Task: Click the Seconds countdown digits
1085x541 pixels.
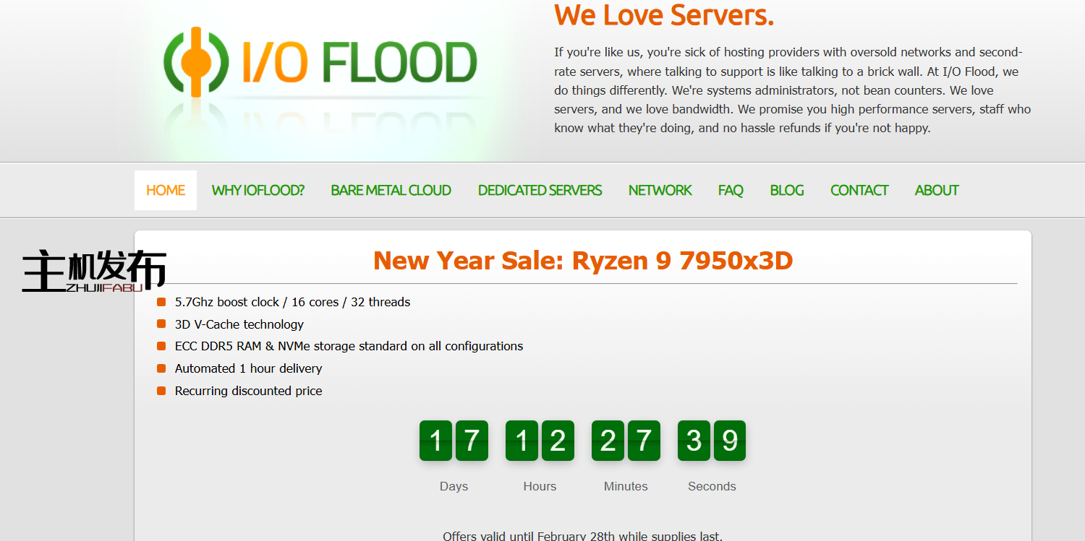Action: coord(712,441)
